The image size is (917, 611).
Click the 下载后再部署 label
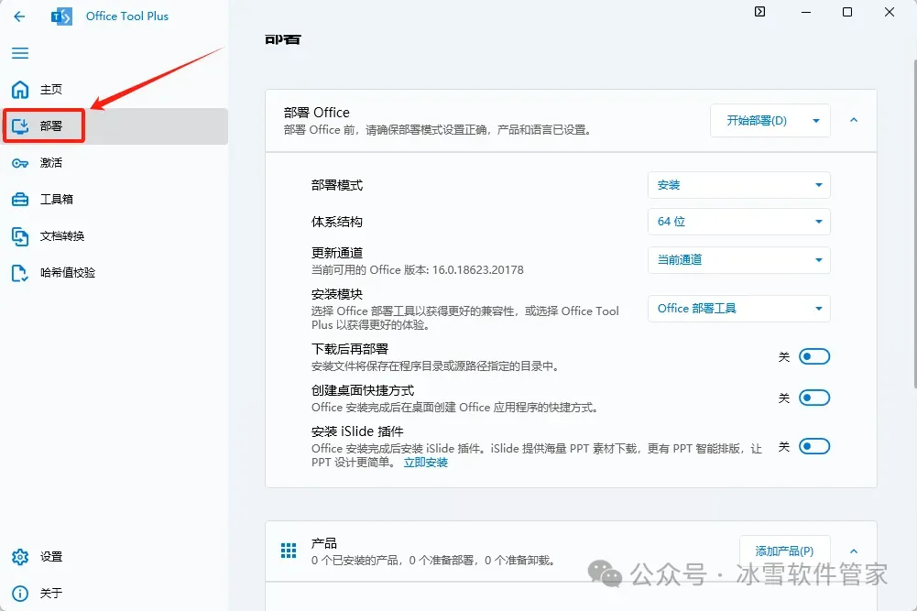pyautogui.click(x=350, y=349)
